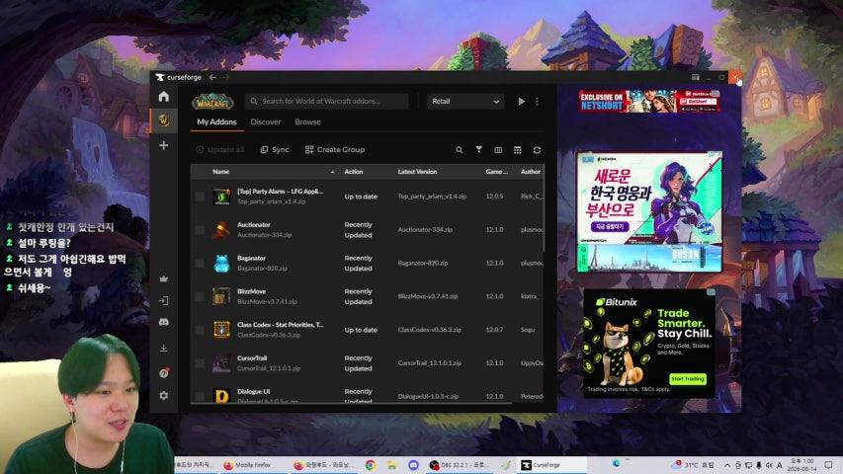Tick the checkbox for CursorTrail
843x474 pixels.
pos(200,363)
